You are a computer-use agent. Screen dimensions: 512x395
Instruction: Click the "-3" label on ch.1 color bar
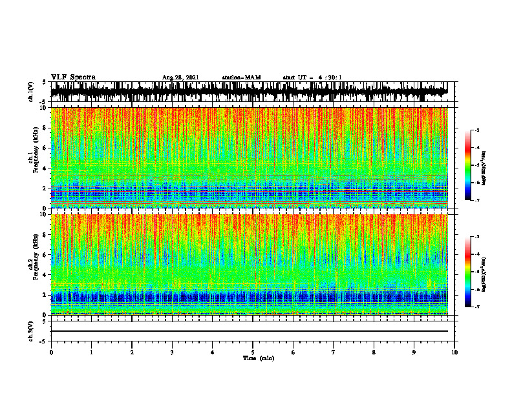477,130
